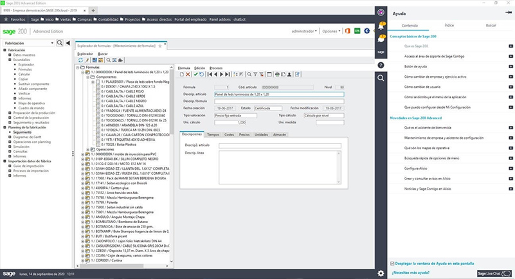
Task: Select 'Mapa de operativa' in the navigation tree
Action: tap(32, 103)
